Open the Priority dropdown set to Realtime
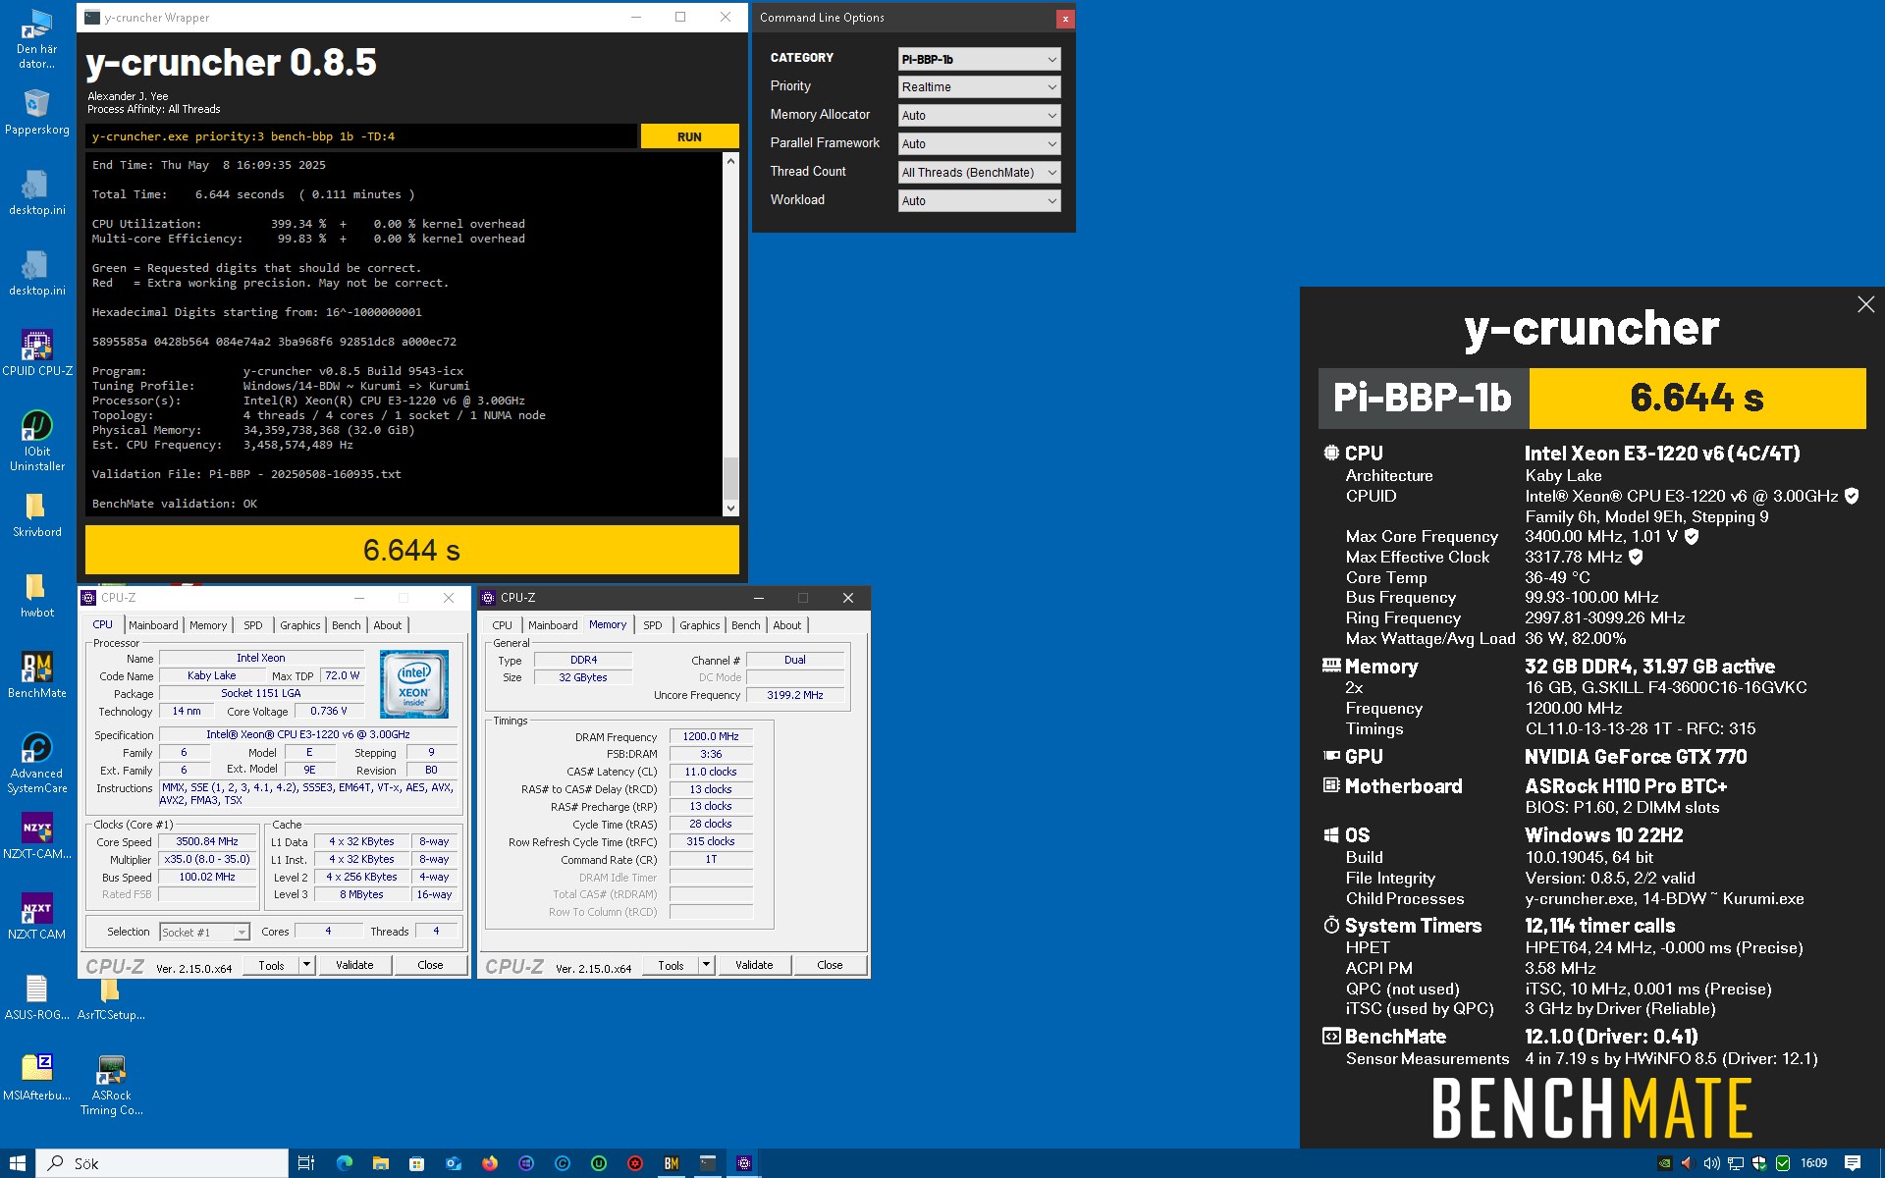 979,87
